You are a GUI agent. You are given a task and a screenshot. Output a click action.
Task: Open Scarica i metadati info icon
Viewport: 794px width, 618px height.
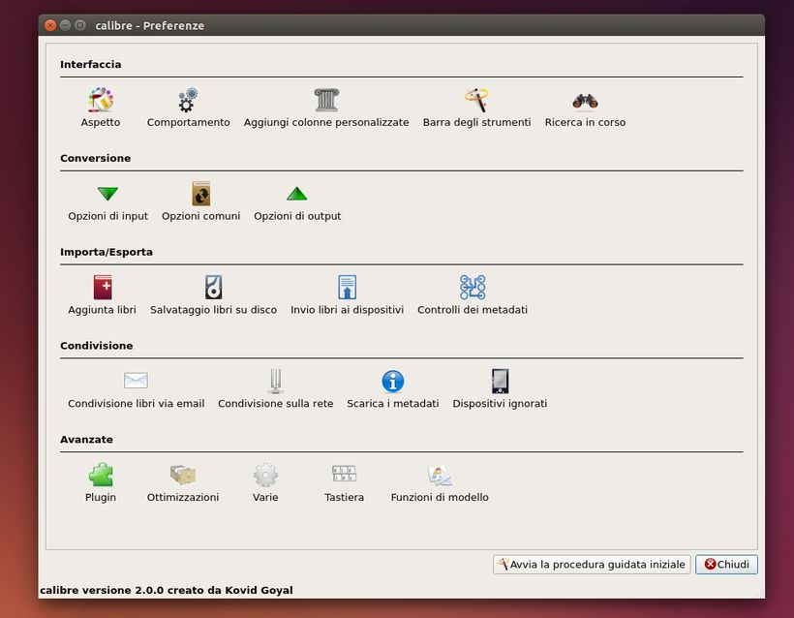pos(392,381)
